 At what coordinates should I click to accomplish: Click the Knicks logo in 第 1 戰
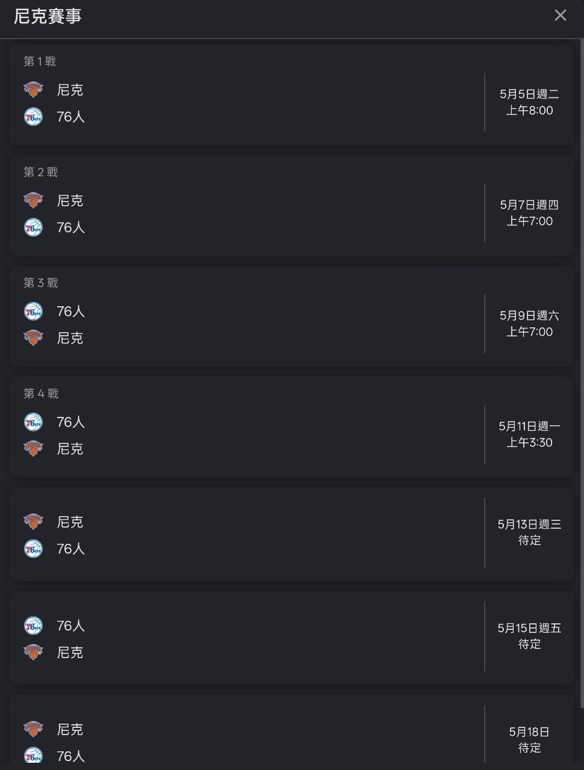(x=33, y=90)
